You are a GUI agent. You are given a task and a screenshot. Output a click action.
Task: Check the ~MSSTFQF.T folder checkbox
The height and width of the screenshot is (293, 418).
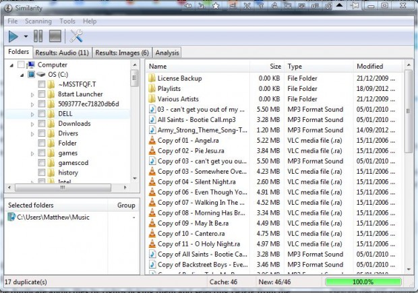click(x=42, y=84)
